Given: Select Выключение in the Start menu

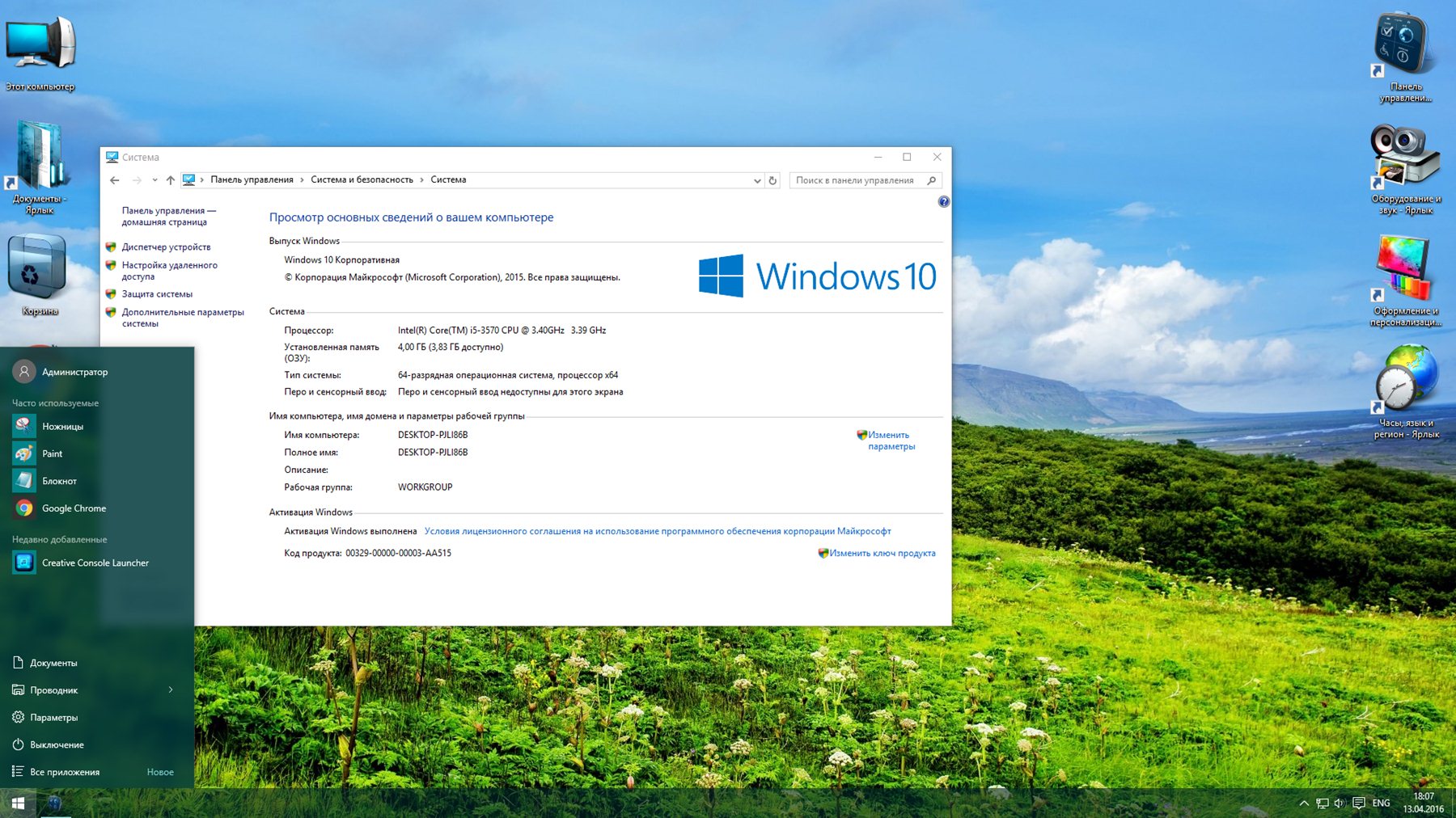Looking at the screenshot, I should tap(57, 744).
